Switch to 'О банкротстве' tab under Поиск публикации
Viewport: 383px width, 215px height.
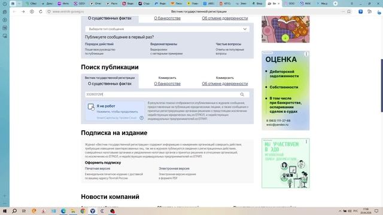(x=168, y=84)
